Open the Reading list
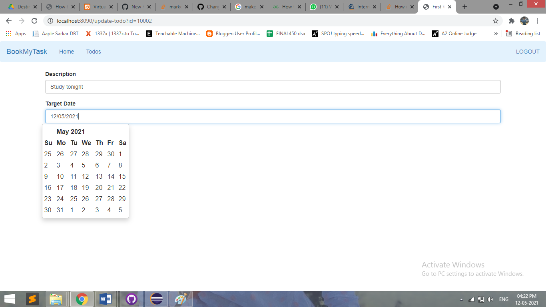The width and height of the screenshot is (546, 307). pyautogui.click(x=523, y=34)
